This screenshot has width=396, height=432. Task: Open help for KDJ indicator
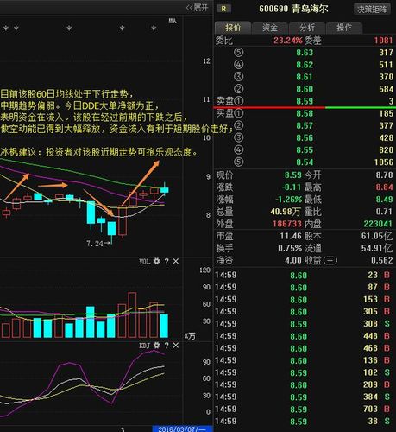[167, 346]
